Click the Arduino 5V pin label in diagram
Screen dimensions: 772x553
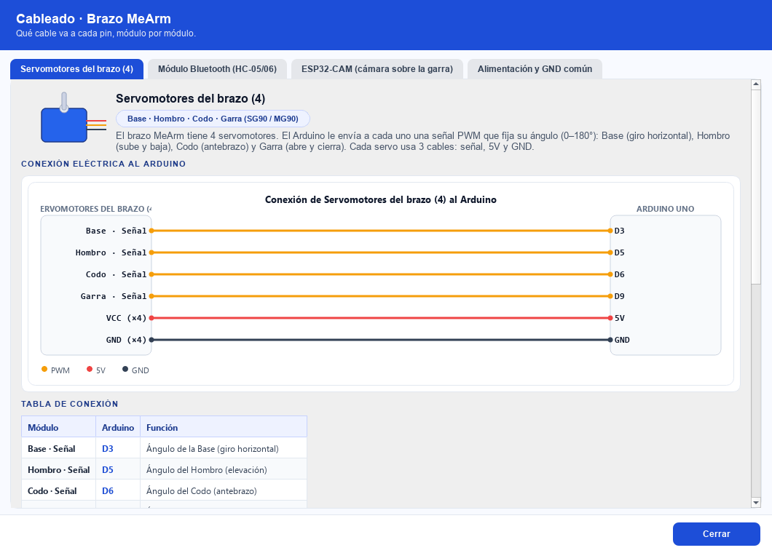[619, 318]
